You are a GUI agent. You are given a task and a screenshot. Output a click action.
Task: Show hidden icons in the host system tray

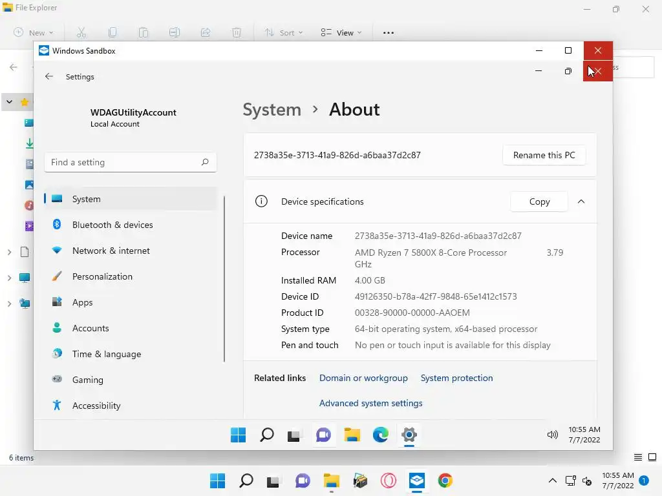pyautogui.click(x=552, y=480)
